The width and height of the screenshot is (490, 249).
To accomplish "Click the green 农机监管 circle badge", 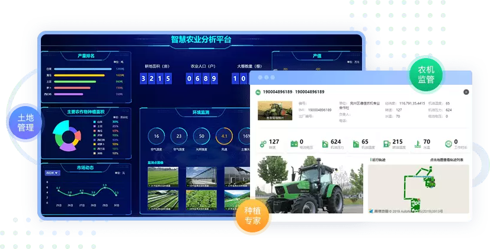I will pos(426,74).
